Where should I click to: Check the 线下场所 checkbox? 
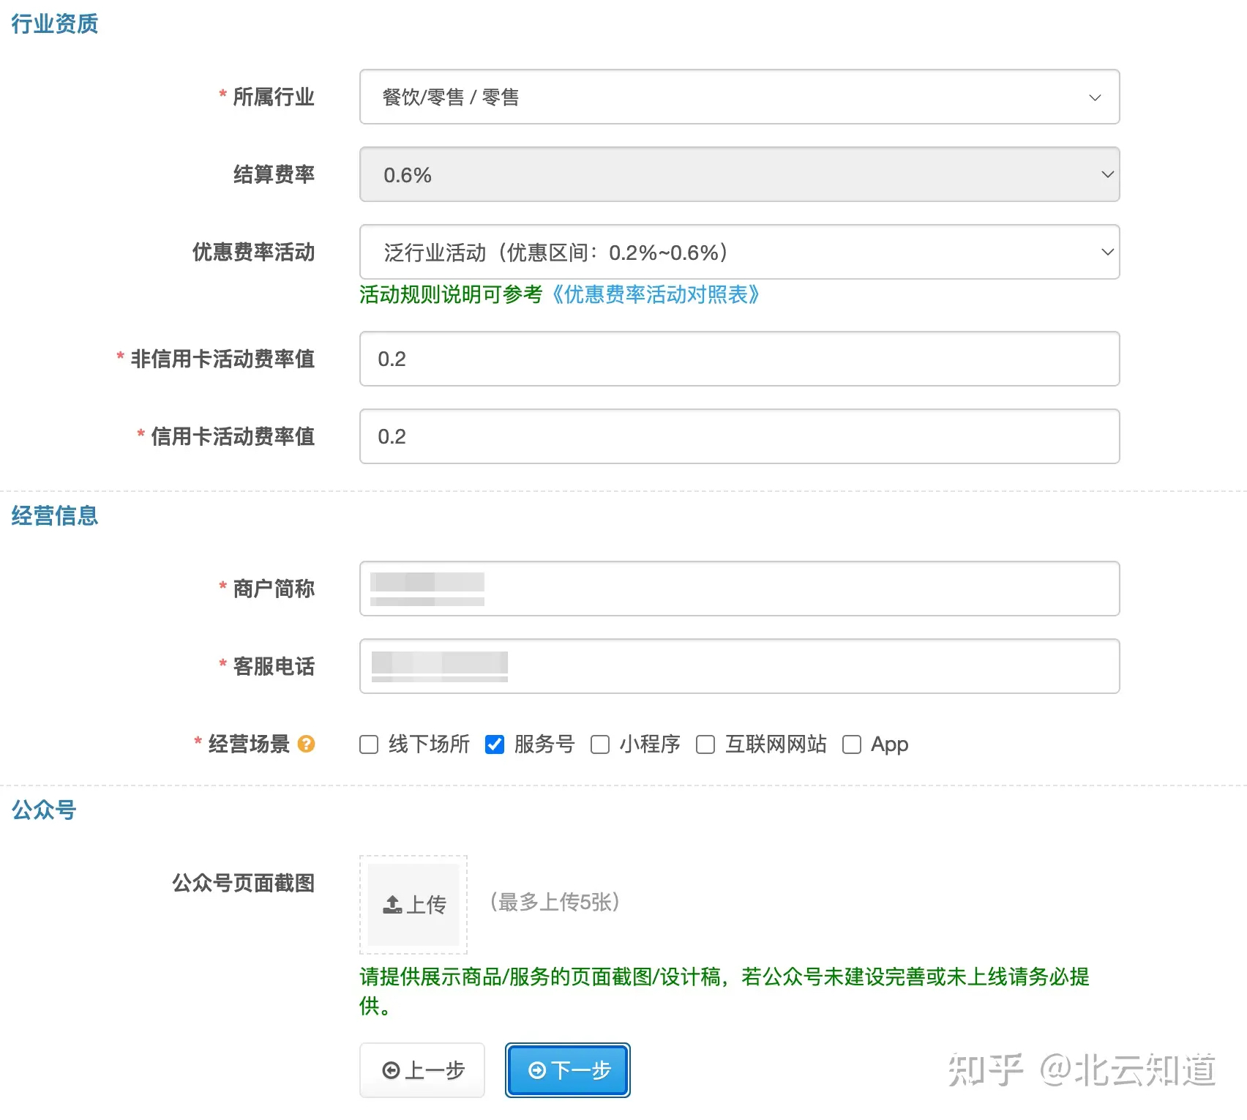(x=369, y=744)
